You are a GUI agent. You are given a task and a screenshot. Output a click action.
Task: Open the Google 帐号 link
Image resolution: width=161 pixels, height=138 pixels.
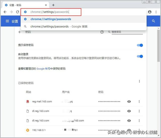[x=43, y=69]
